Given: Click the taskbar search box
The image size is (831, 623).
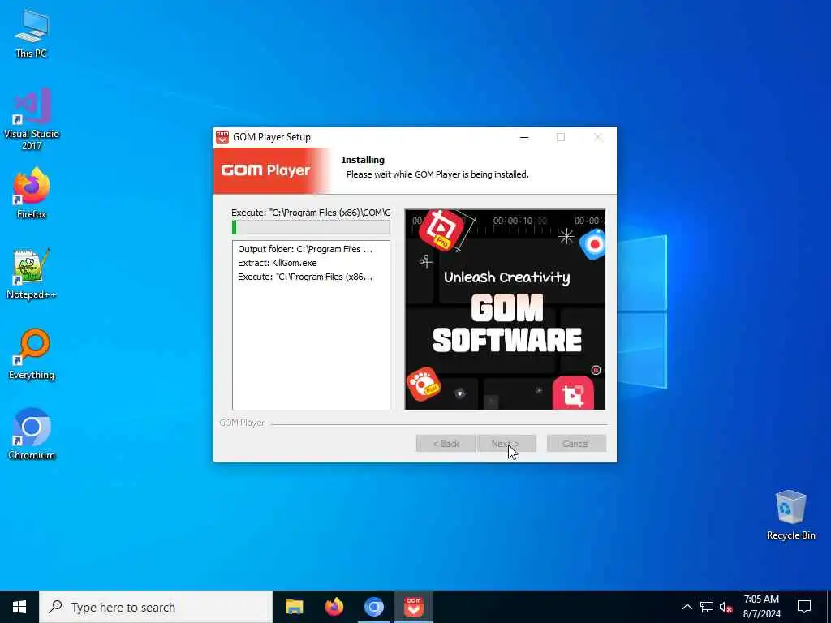Looking at the screenshot, I should pos(156,607).
